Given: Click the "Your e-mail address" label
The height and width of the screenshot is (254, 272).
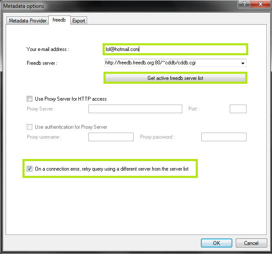Looking at the screenshot, I should click(x=47, y=49).
